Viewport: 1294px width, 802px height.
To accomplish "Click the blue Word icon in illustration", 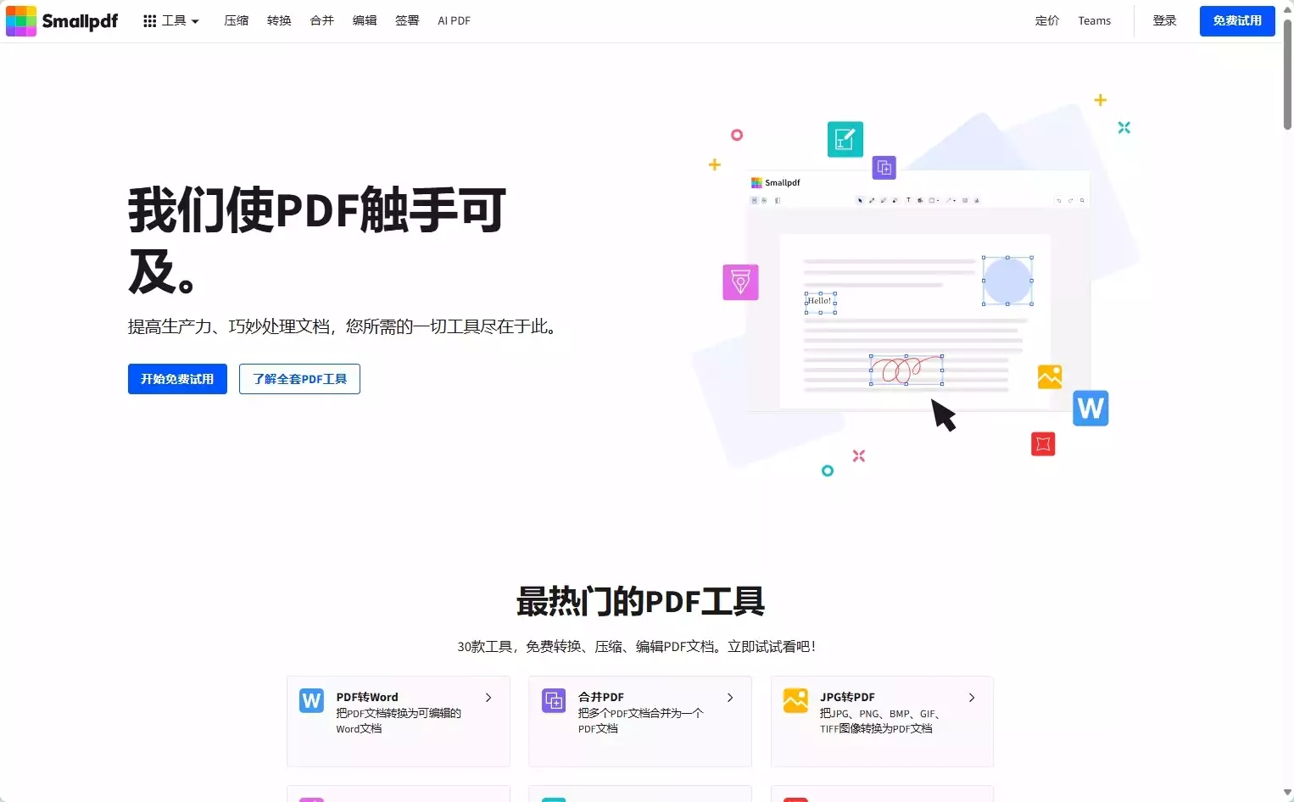I will (1090, 409).
